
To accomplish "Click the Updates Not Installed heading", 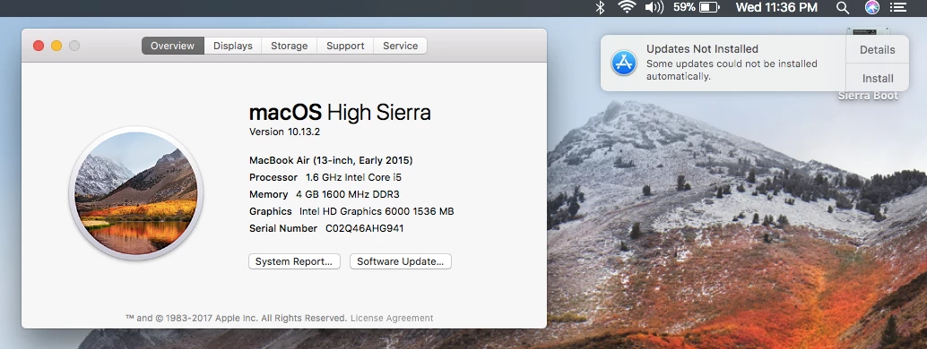I will coord(702,49).
